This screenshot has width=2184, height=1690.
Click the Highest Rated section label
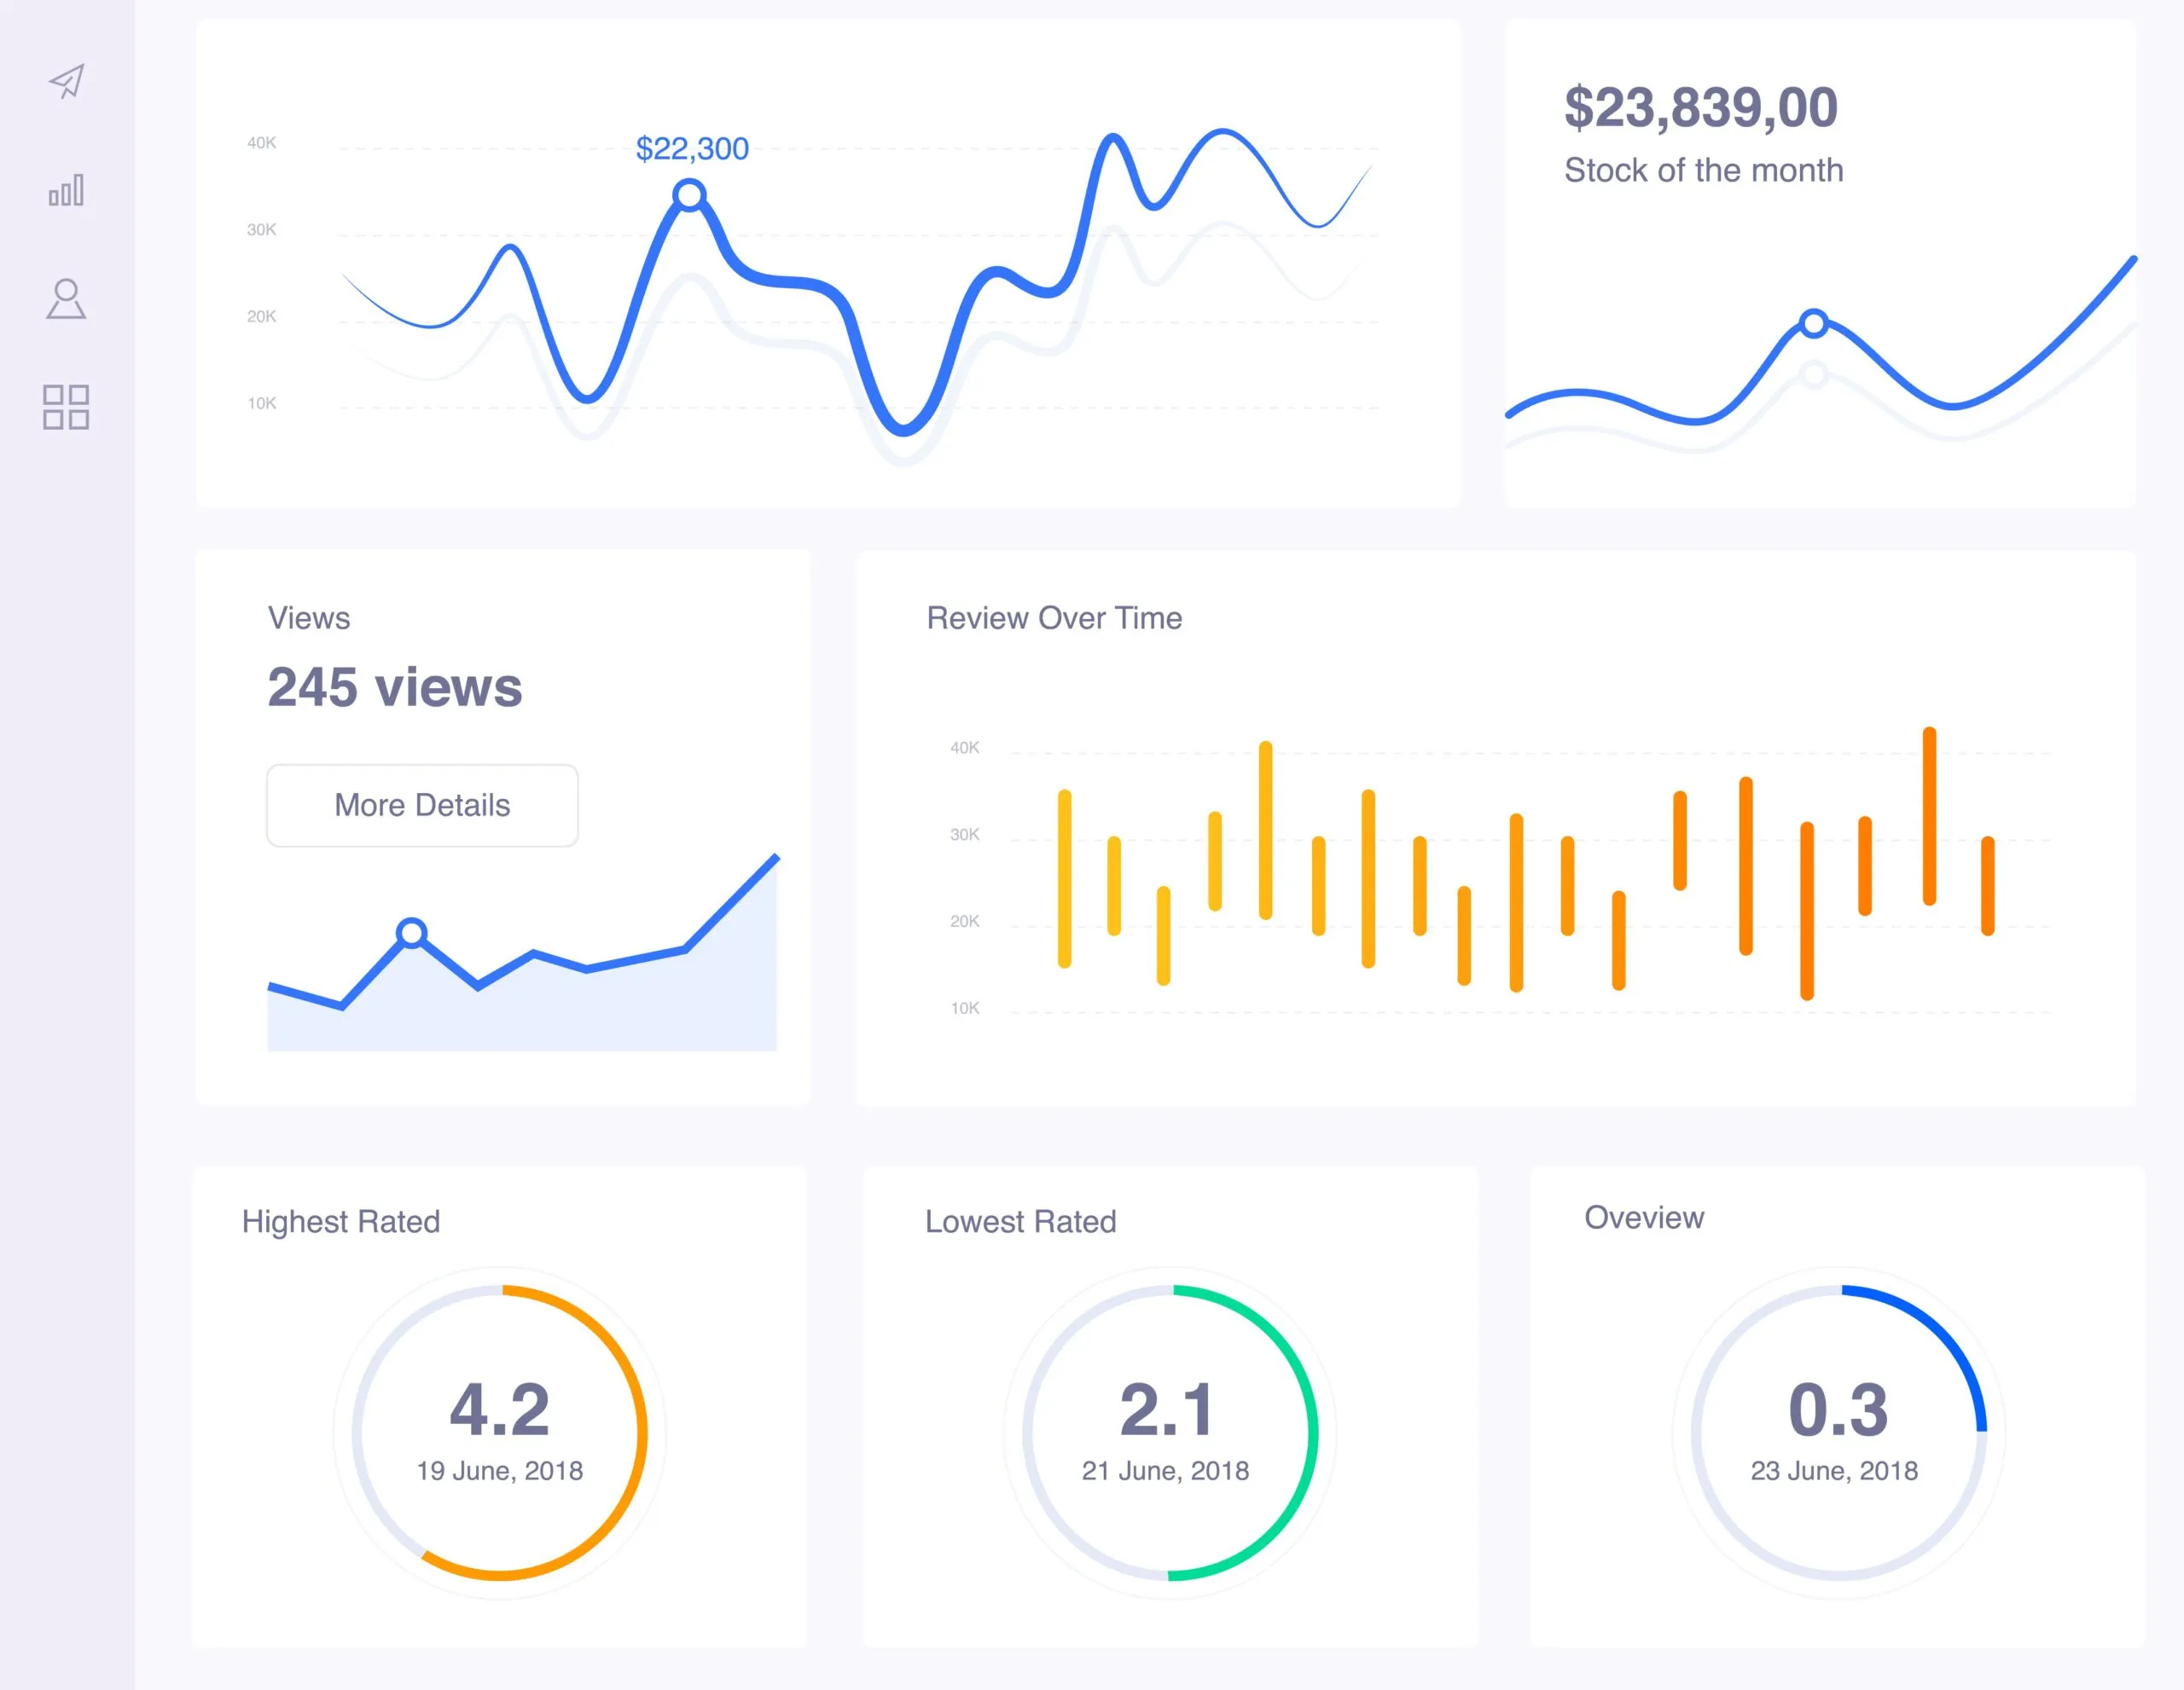pos(341,1221)
